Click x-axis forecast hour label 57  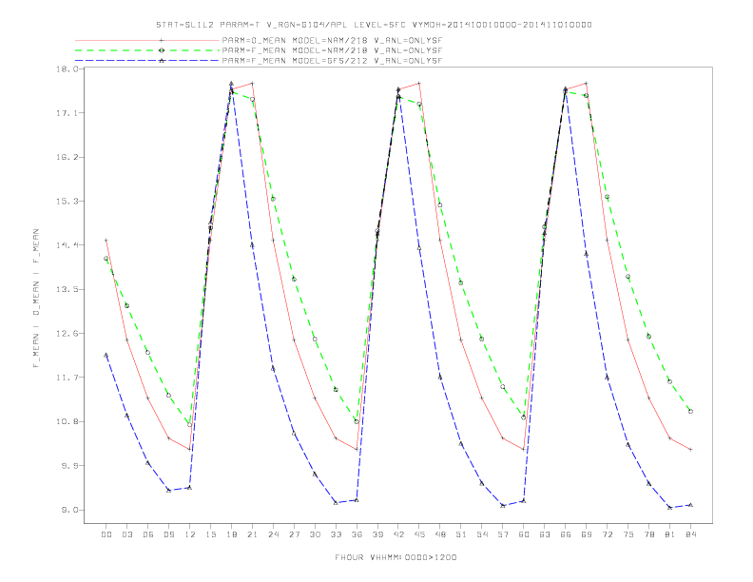[x=503, y=534]
